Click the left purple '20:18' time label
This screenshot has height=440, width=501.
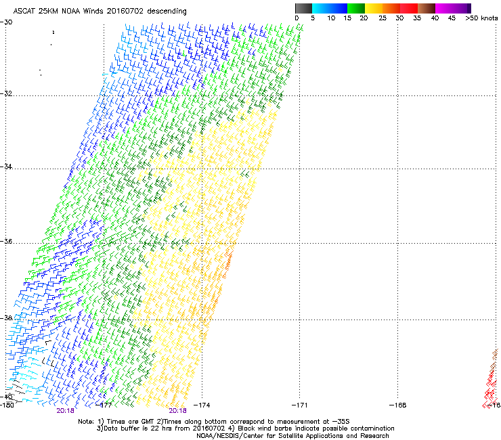coord(65,411)
